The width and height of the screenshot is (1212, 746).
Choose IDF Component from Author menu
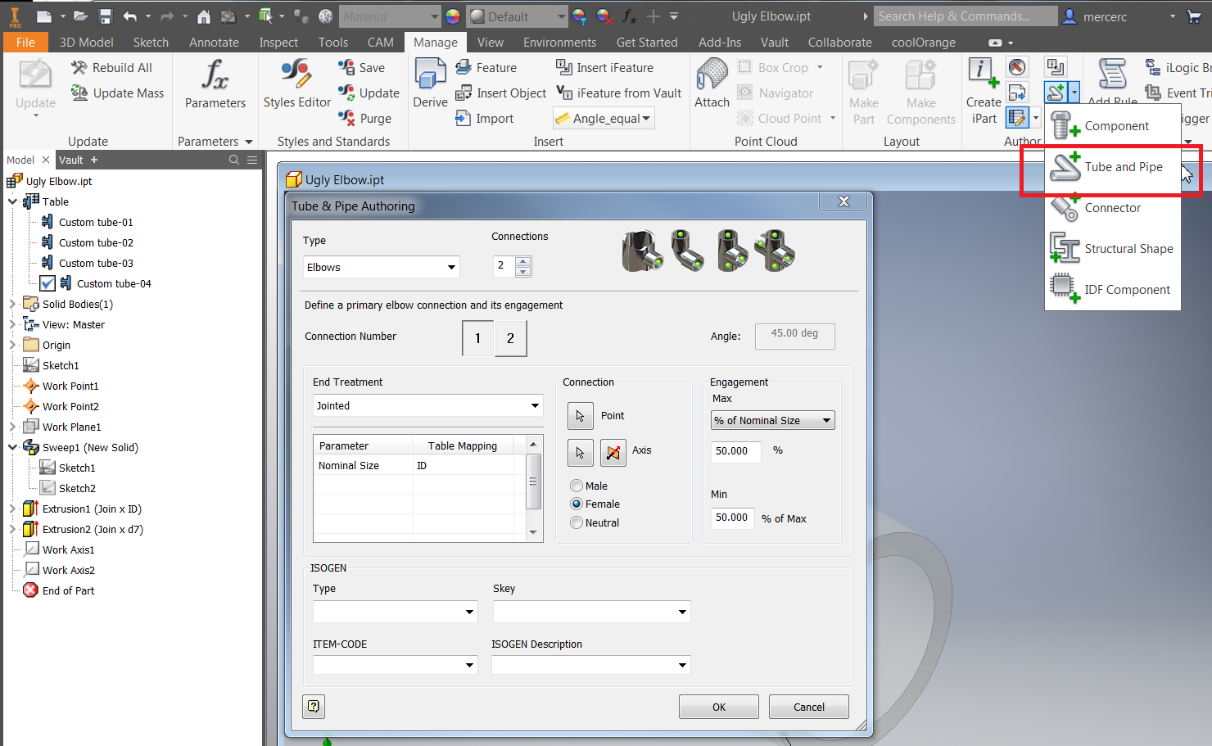point(1112,290)
